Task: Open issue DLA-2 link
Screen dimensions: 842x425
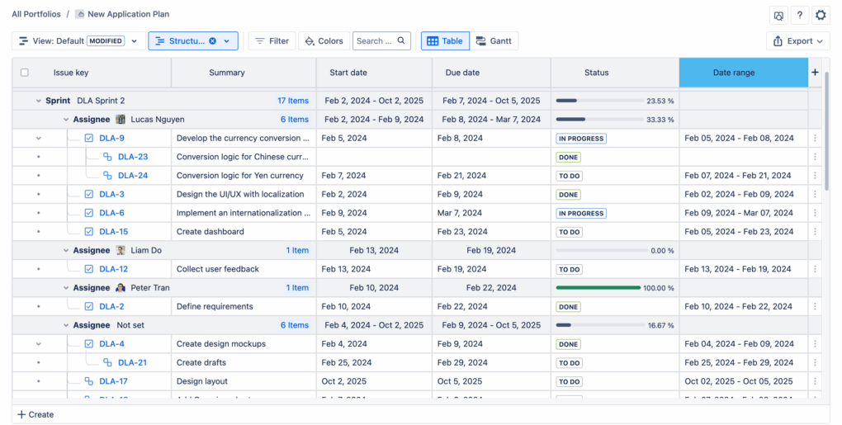Action: pyautogui.click(x=111, y=306)
